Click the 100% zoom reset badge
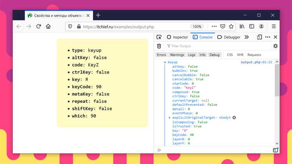The image size is (292, 164). (x=197, y=26)
